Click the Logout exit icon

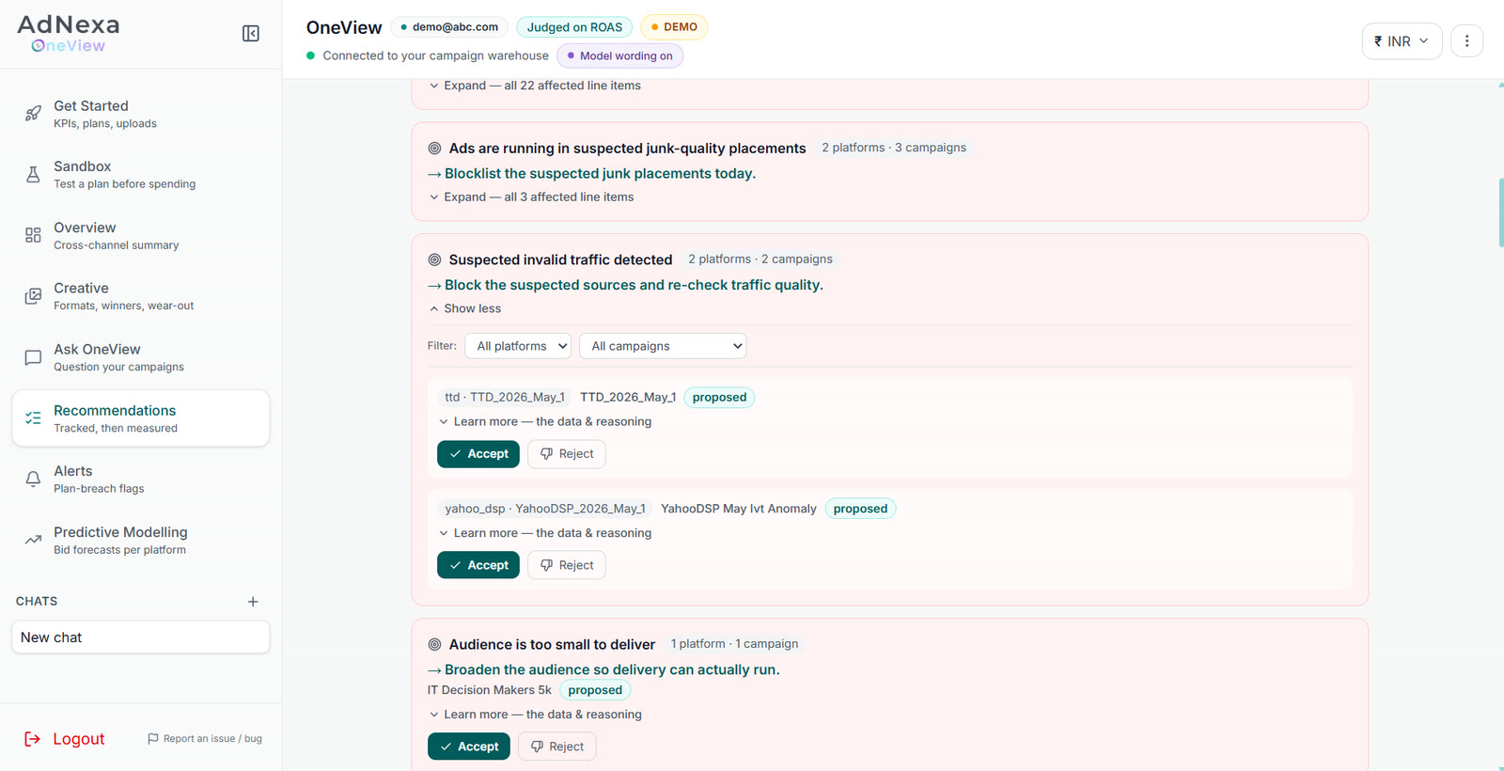click(32, 739)
